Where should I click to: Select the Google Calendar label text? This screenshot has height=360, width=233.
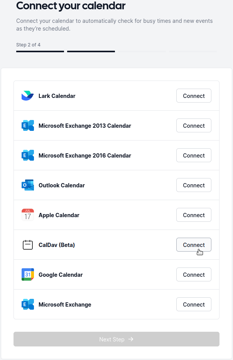pyautogui.click(x=61, y=274)
